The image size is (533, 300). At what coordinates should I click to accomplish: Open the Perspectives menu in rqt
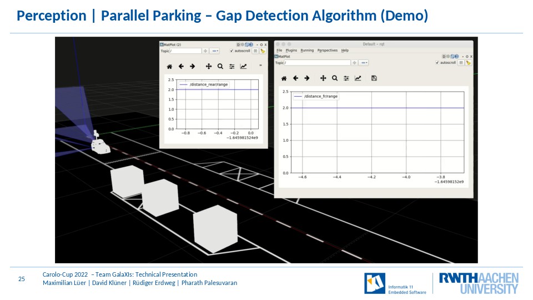[x=328, y=51]
